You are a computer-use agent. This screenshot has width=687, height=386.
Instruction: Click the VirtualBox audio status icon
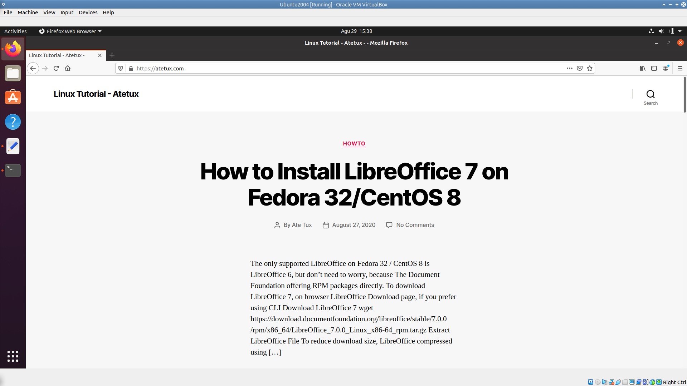[605, 382]
